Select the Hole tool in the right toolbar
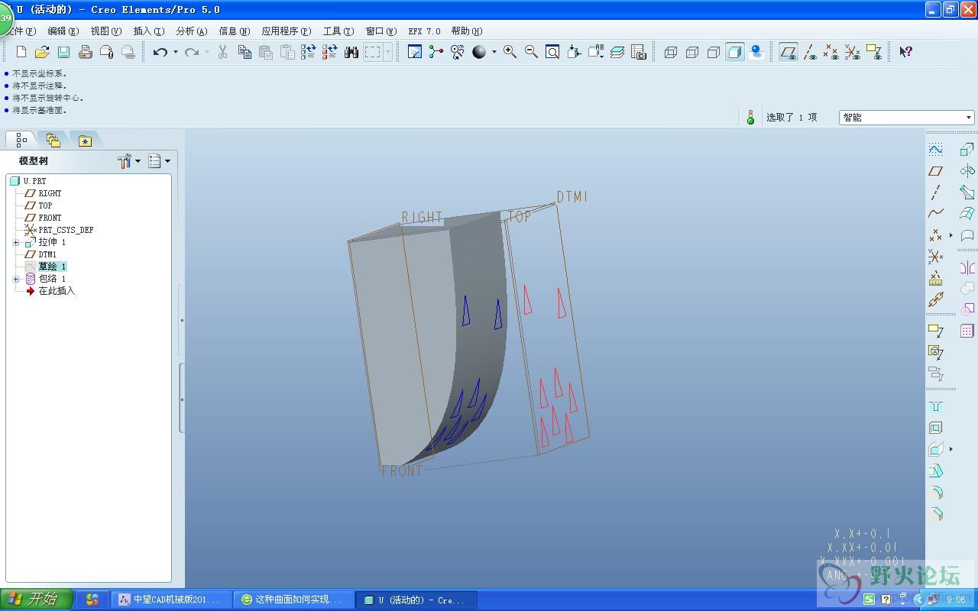 click(935, 406)
